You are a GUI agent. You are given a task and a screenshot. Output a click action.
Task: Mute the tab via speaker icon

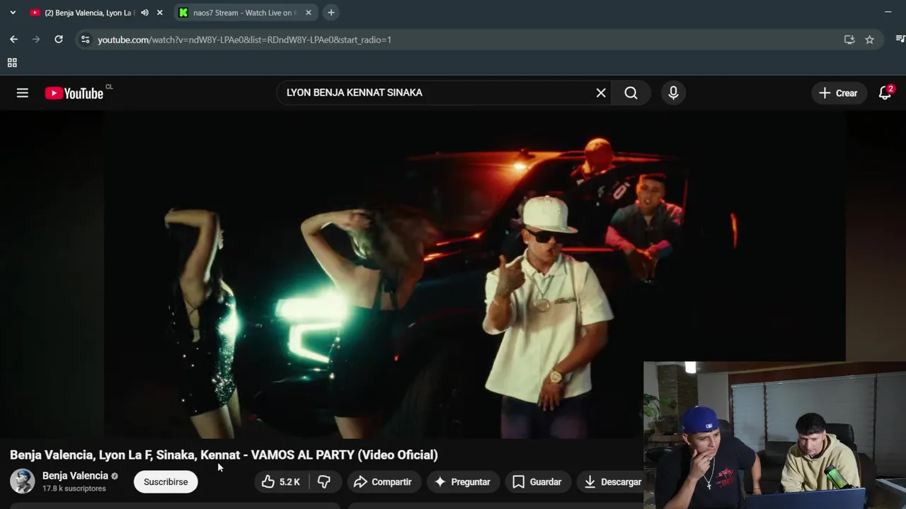[x=144, y=13]
